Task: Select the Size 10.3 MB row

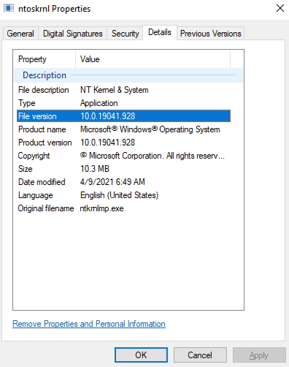Action: (x=123, y=169)
